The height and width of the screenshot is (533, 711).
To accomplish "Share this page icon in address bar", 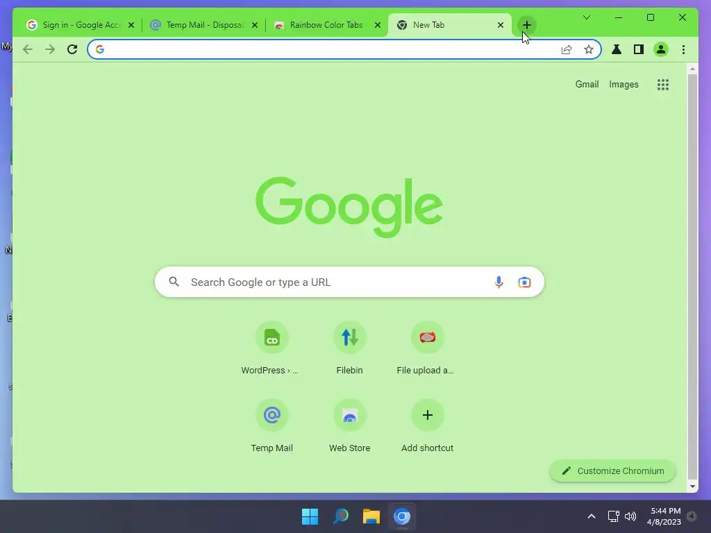I will [x=567, y=49].
